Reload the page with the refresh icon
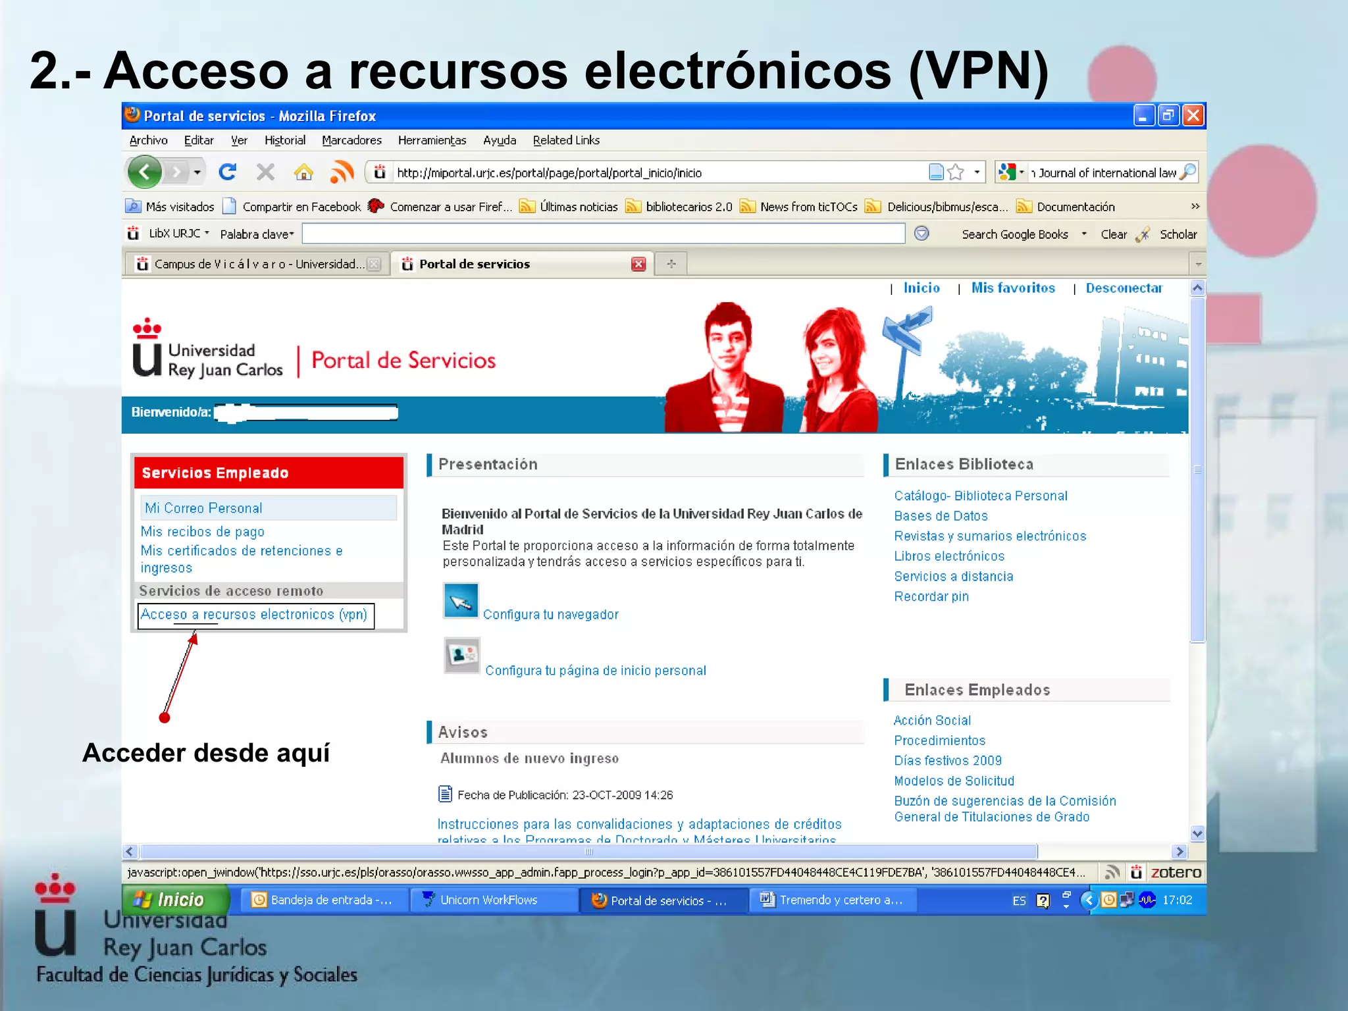 point(228,172)
